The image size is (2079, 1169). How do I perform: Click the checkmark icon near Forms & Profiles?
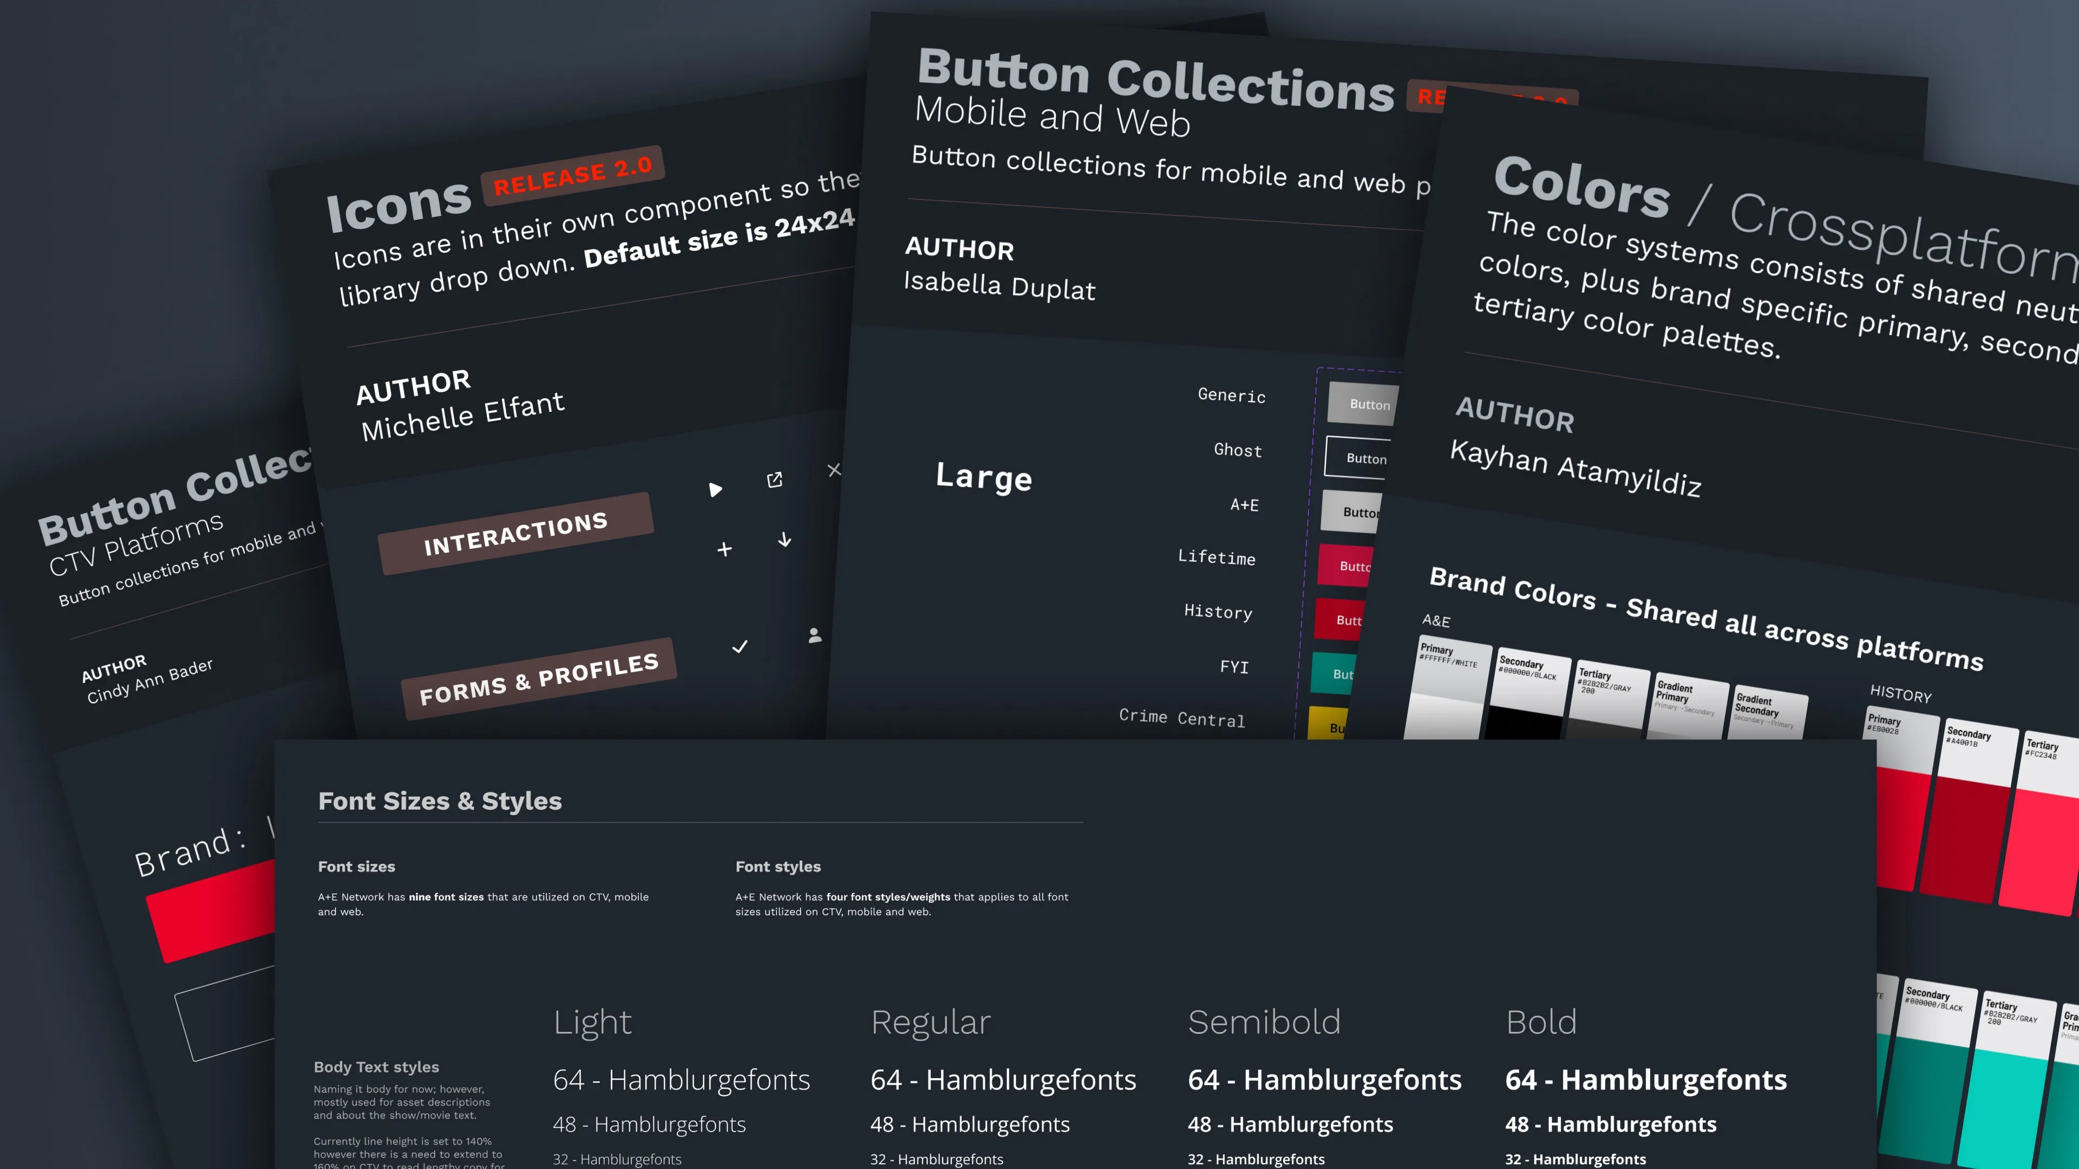pyautogui.click(x=740, y=647)
